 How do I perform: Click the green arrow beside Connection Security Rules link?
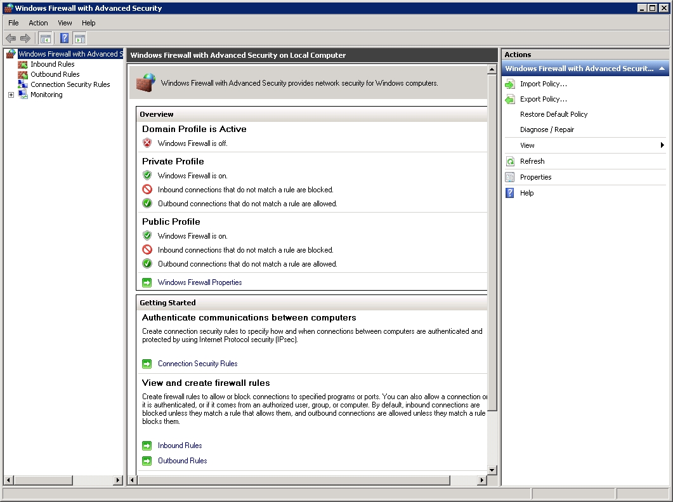[147, 364]
